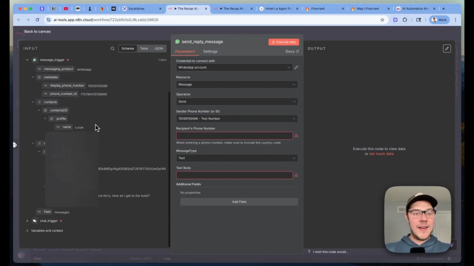The width and height of the screenshot is (474, 266).
Task: Close the Excalidraw tab
Action: pyautogui.click(x=160, y=9)
